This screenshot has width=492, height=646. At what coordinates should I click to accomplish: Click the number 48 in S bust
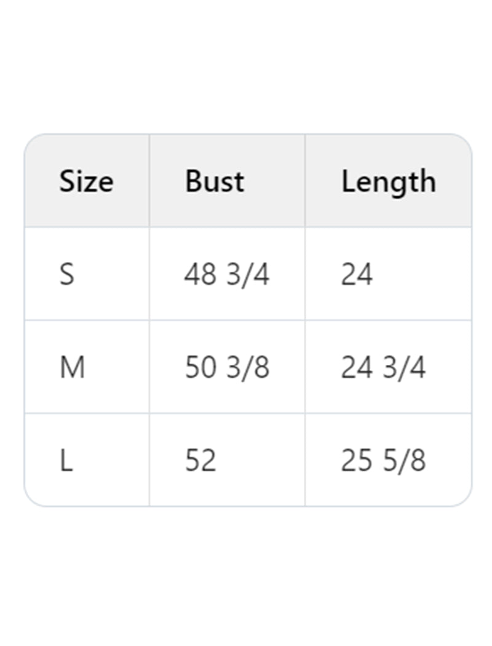click(200, 274)
